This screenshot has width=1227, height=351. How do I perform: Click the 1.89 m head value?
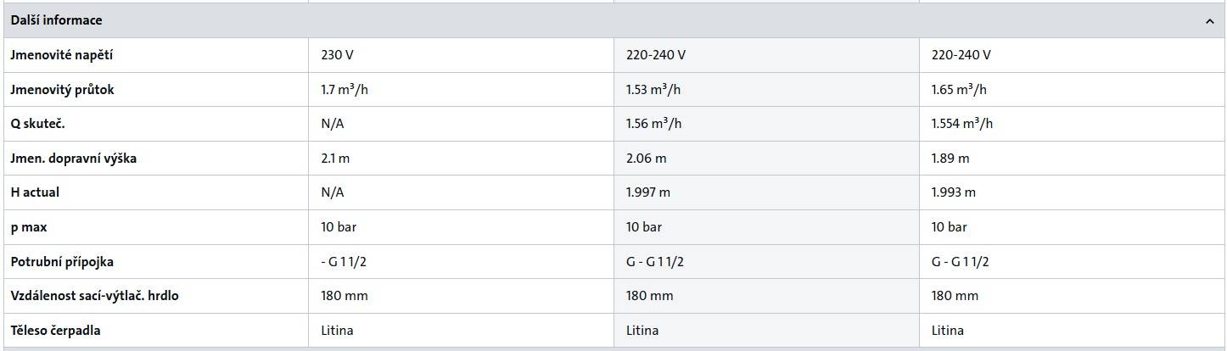click(950, 159)
